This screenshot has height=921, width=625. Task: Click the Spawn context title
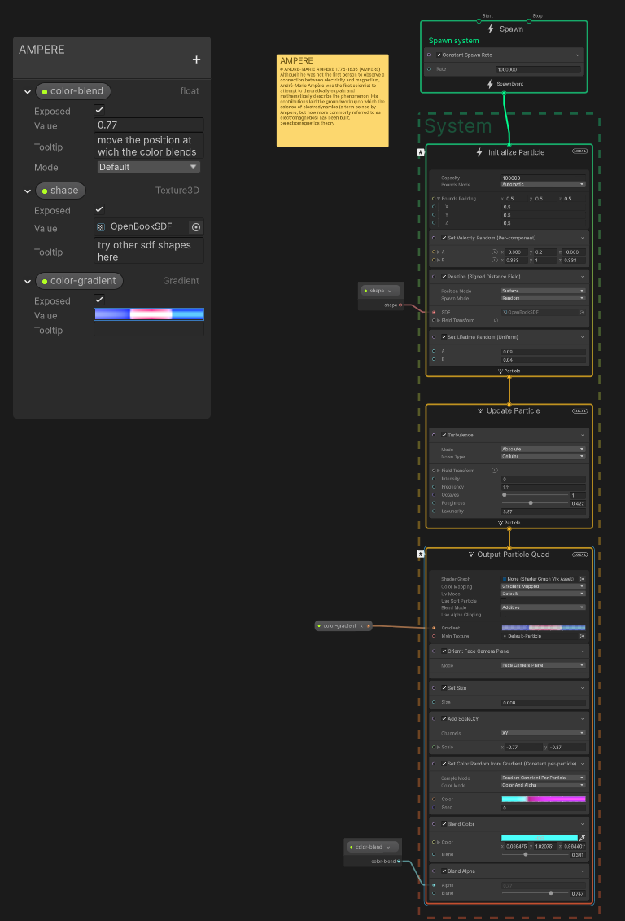point(511,29)
